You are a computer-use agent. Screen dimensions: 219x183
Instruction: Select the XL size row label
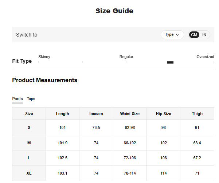click(29, 173)
